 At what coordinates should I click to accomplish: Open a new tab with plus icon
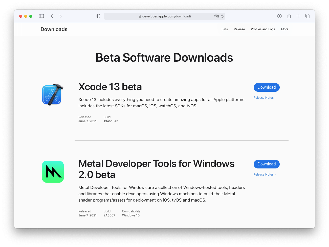298,16
